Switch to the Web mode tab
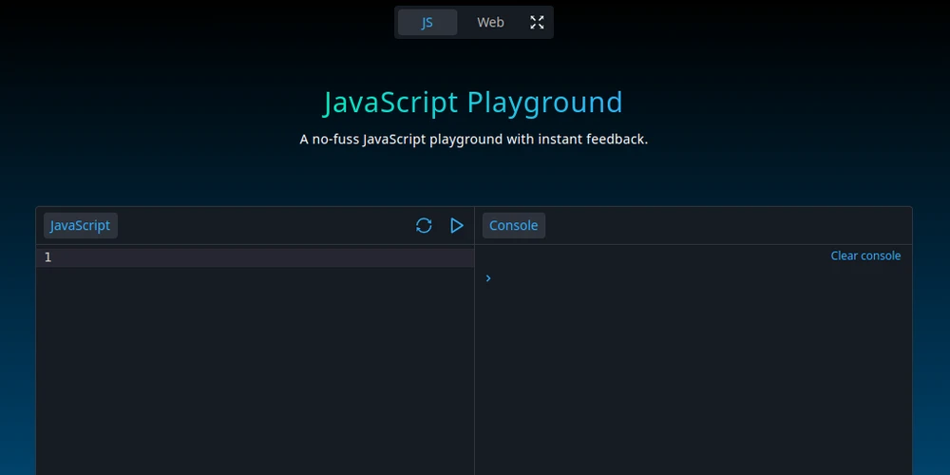This screenshot has height=475, width=950. pyautogui.click(x=490, y=23)
